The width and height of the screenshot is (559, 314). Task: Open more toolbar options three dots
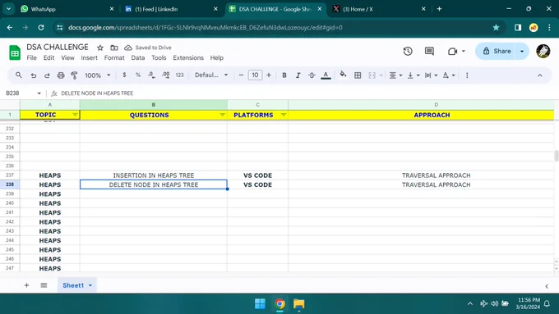[467, 75]
